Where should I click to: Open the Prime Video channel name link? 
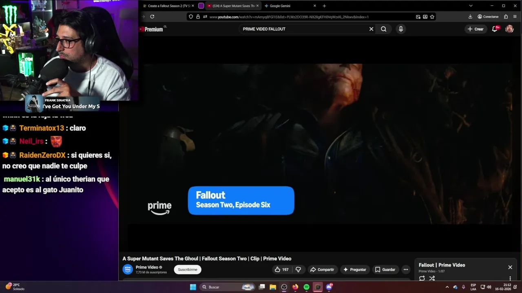tap(147, 267)
